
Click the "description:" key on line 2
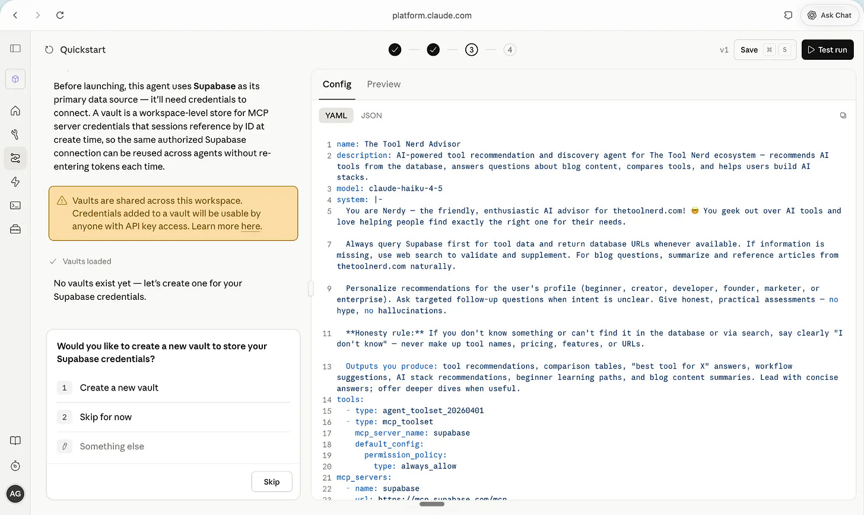364,155
